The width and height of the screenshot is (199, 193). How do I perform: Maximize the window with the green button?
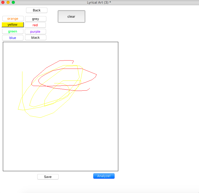pos(13,2)
